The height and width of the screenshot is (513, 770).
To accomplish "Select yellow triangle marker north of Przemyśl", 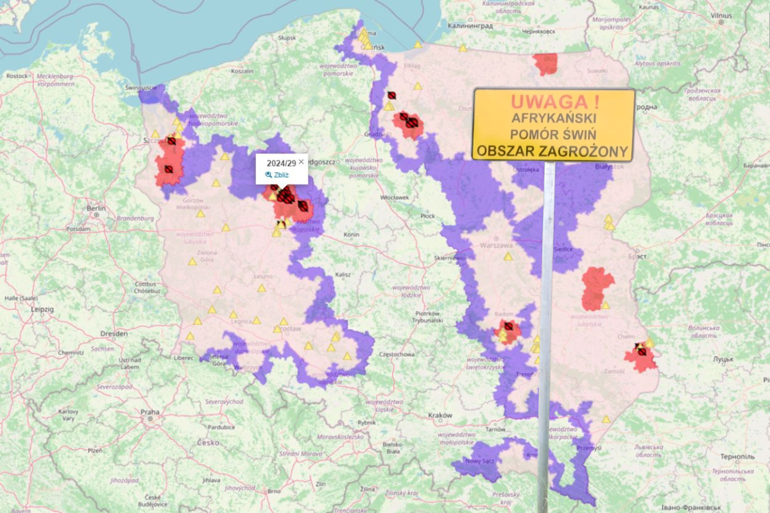I will click(606, 419).
